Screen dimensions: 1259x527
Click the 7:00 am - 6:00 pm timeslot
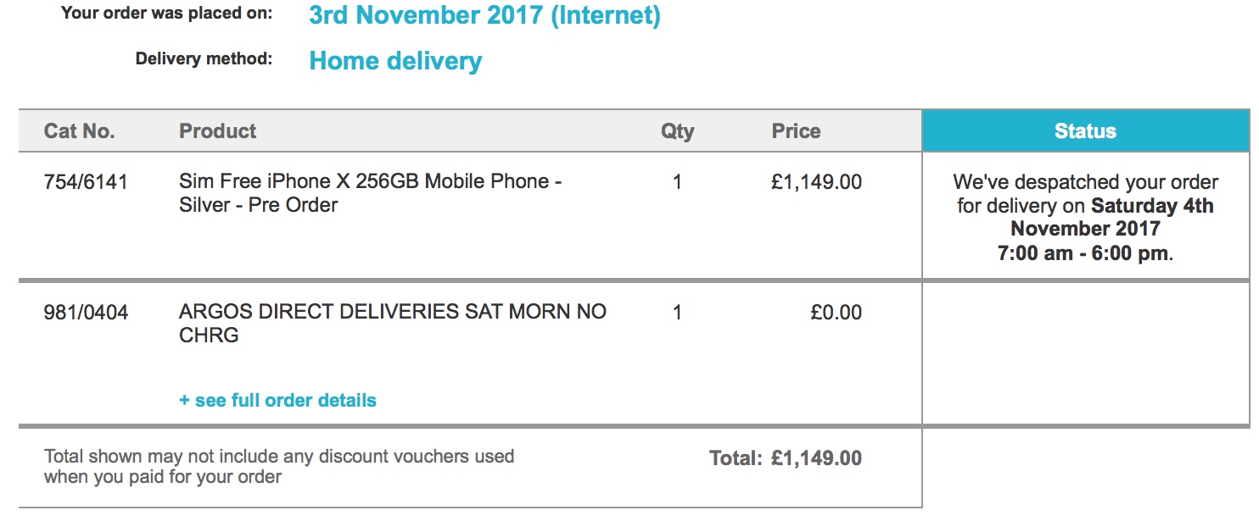[1083, 252]
